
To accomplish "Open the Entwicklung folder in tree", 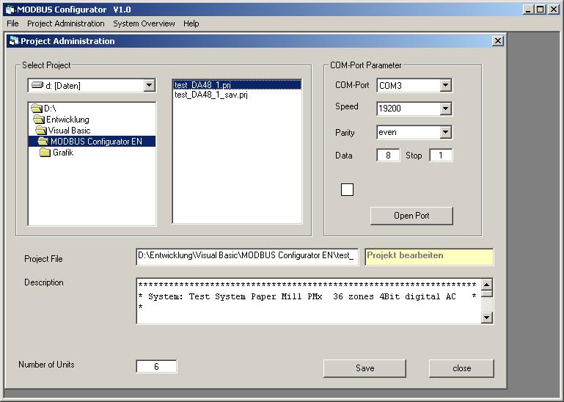I will pyautogui.click(x=67, y=120).
